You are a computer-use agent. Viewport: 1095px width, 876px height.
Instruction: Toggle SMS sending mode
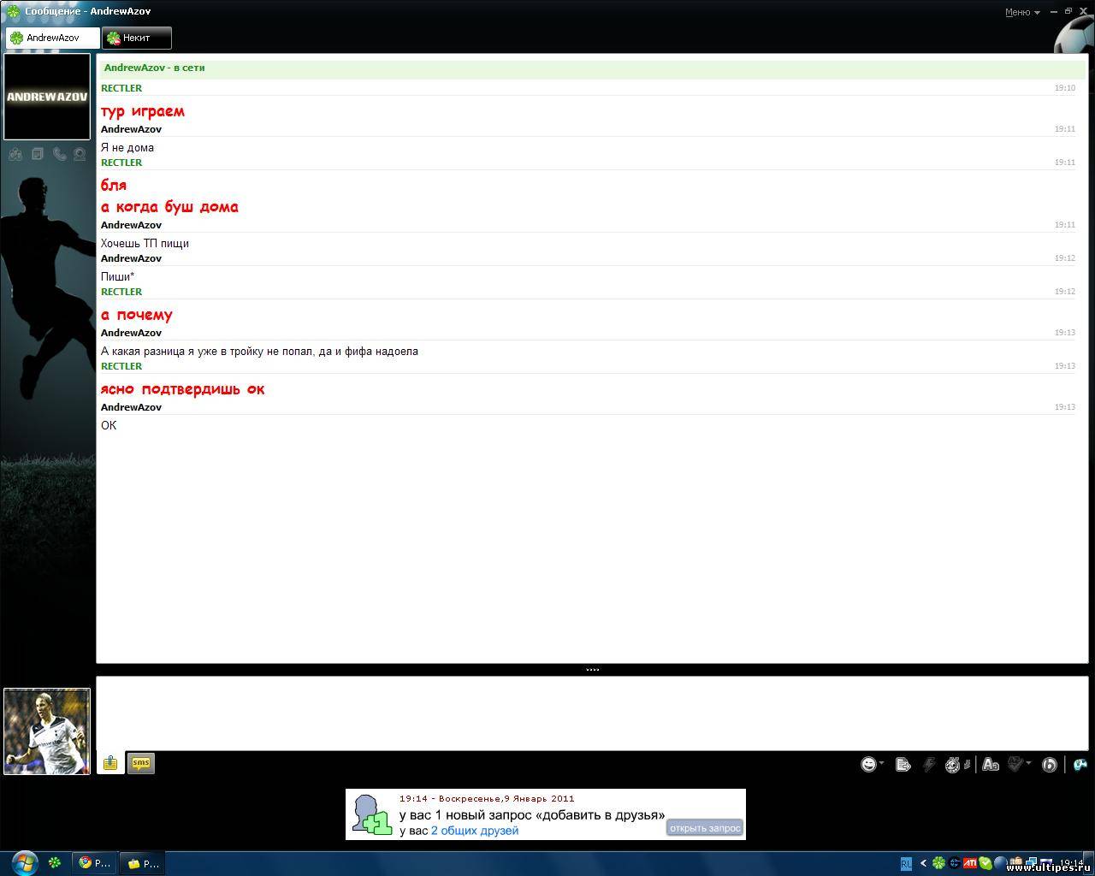(141, 763)
